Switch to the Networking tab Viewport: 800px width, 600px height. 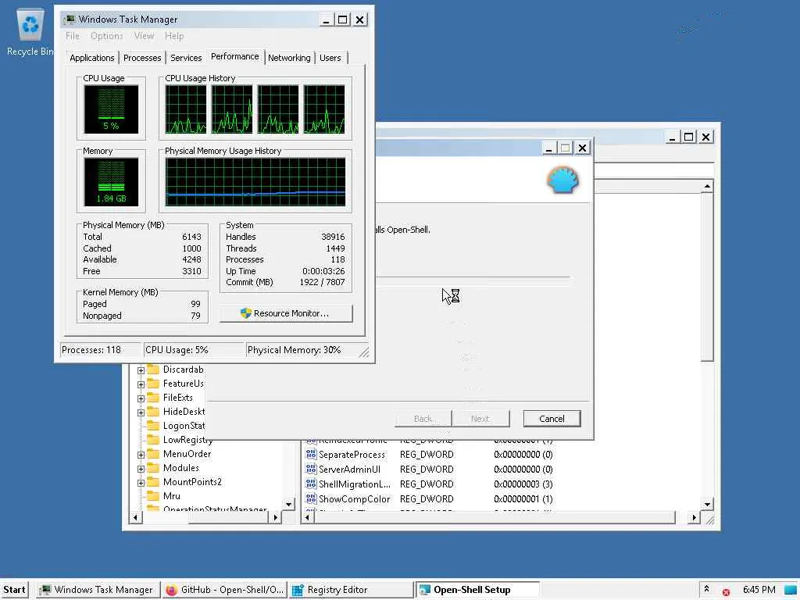pos(289,58)
